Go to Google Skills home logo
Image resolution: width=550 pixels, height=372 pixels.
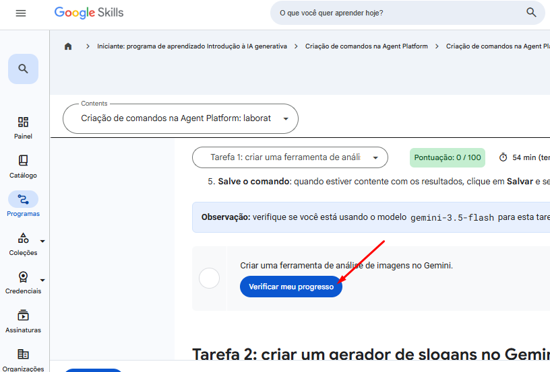click(x=89, y=13)
